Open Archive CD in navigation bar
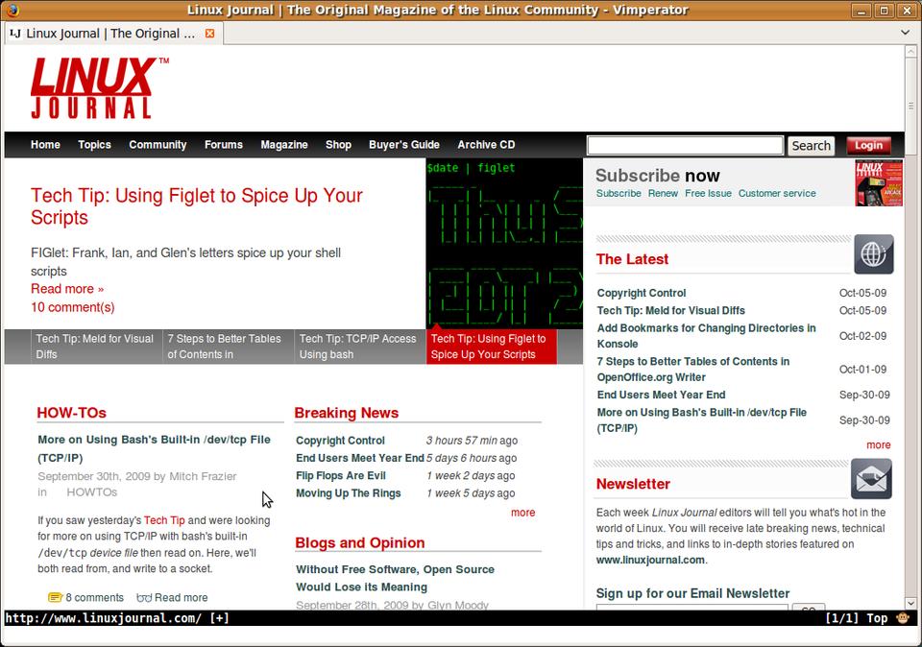922x647 pixels. [x=486, y=145]
